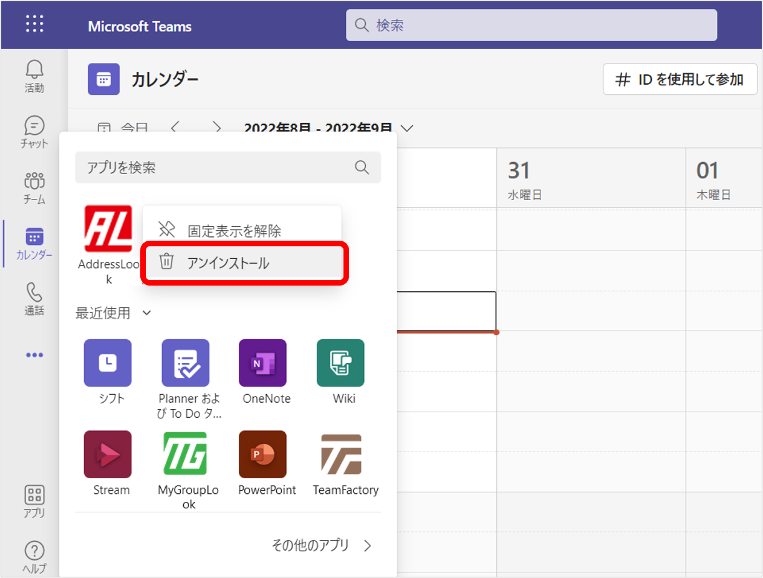The image size is (763, 578).
Task: Click the calendar header purple icon
Action: [103, 79]
